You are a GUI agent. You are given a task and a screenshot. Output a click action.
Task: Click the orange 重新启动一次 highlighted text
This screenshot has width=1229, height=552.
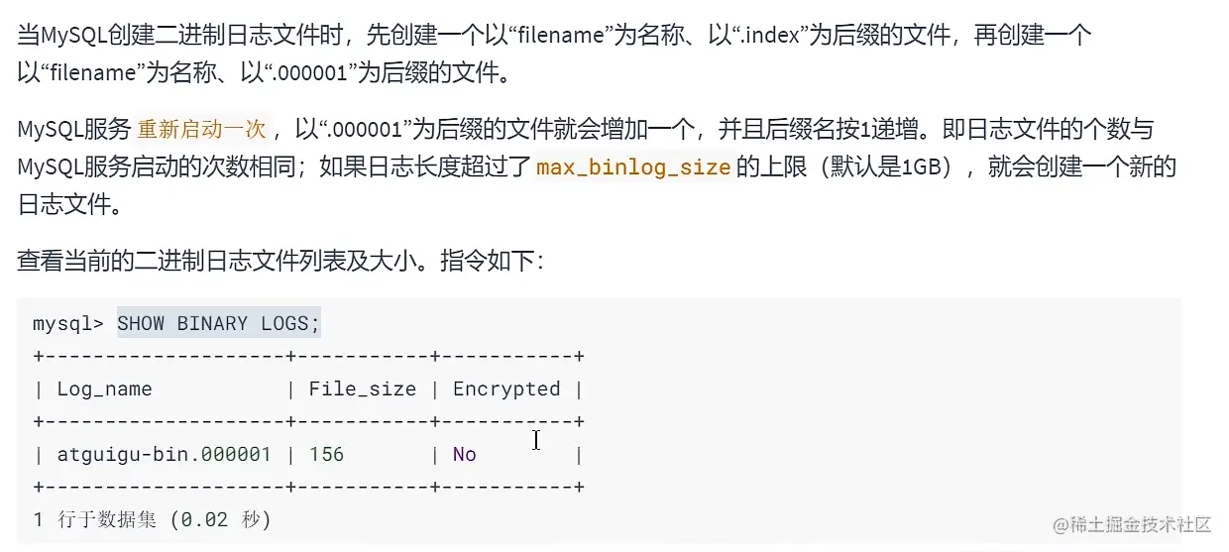[x=202, y=129]
